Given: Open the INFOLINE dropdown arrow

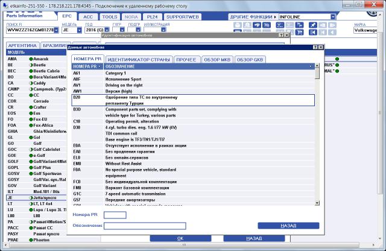Looking at the screenshot, I should click(333, 17).
